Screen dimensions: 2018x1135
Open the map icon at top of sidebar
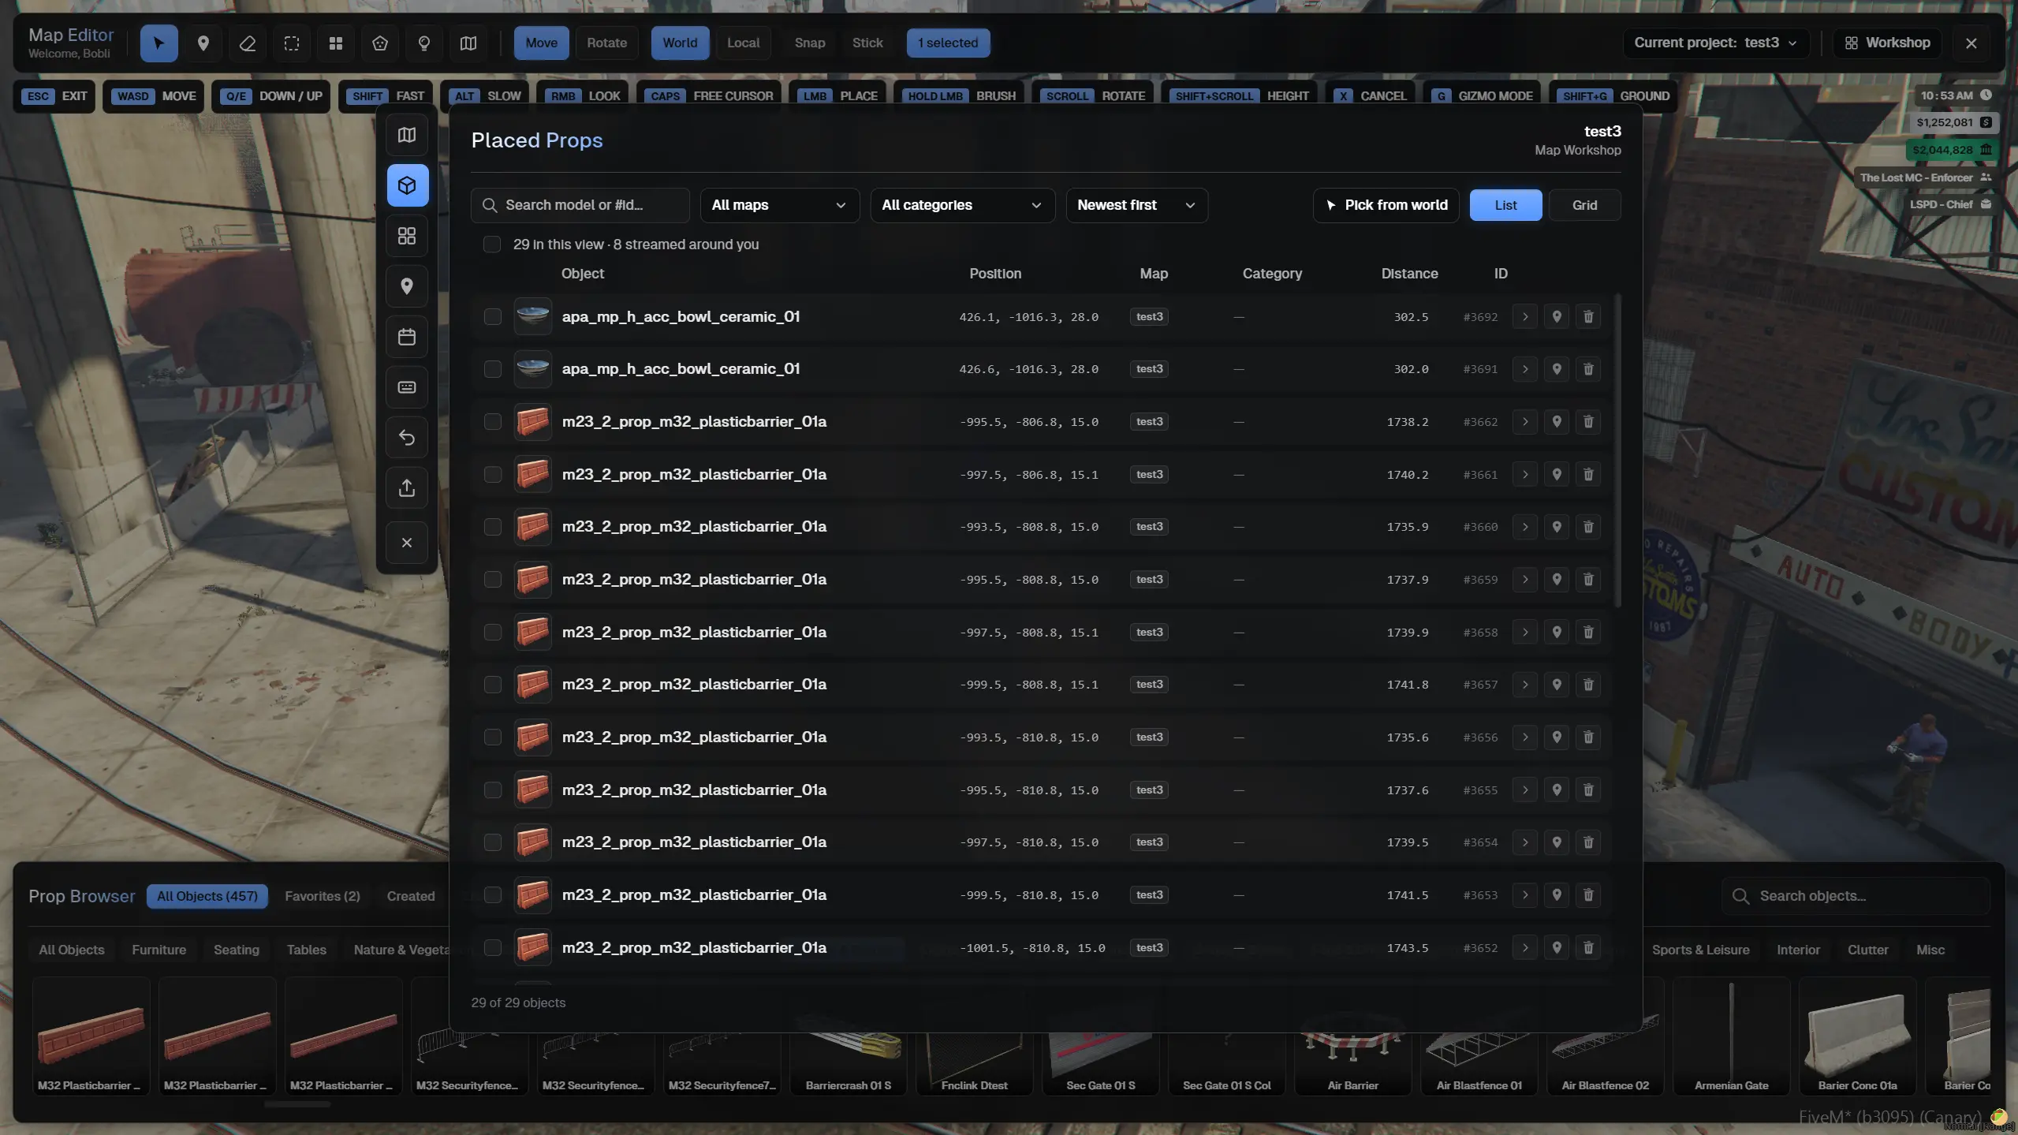click(x=407, y=135)
